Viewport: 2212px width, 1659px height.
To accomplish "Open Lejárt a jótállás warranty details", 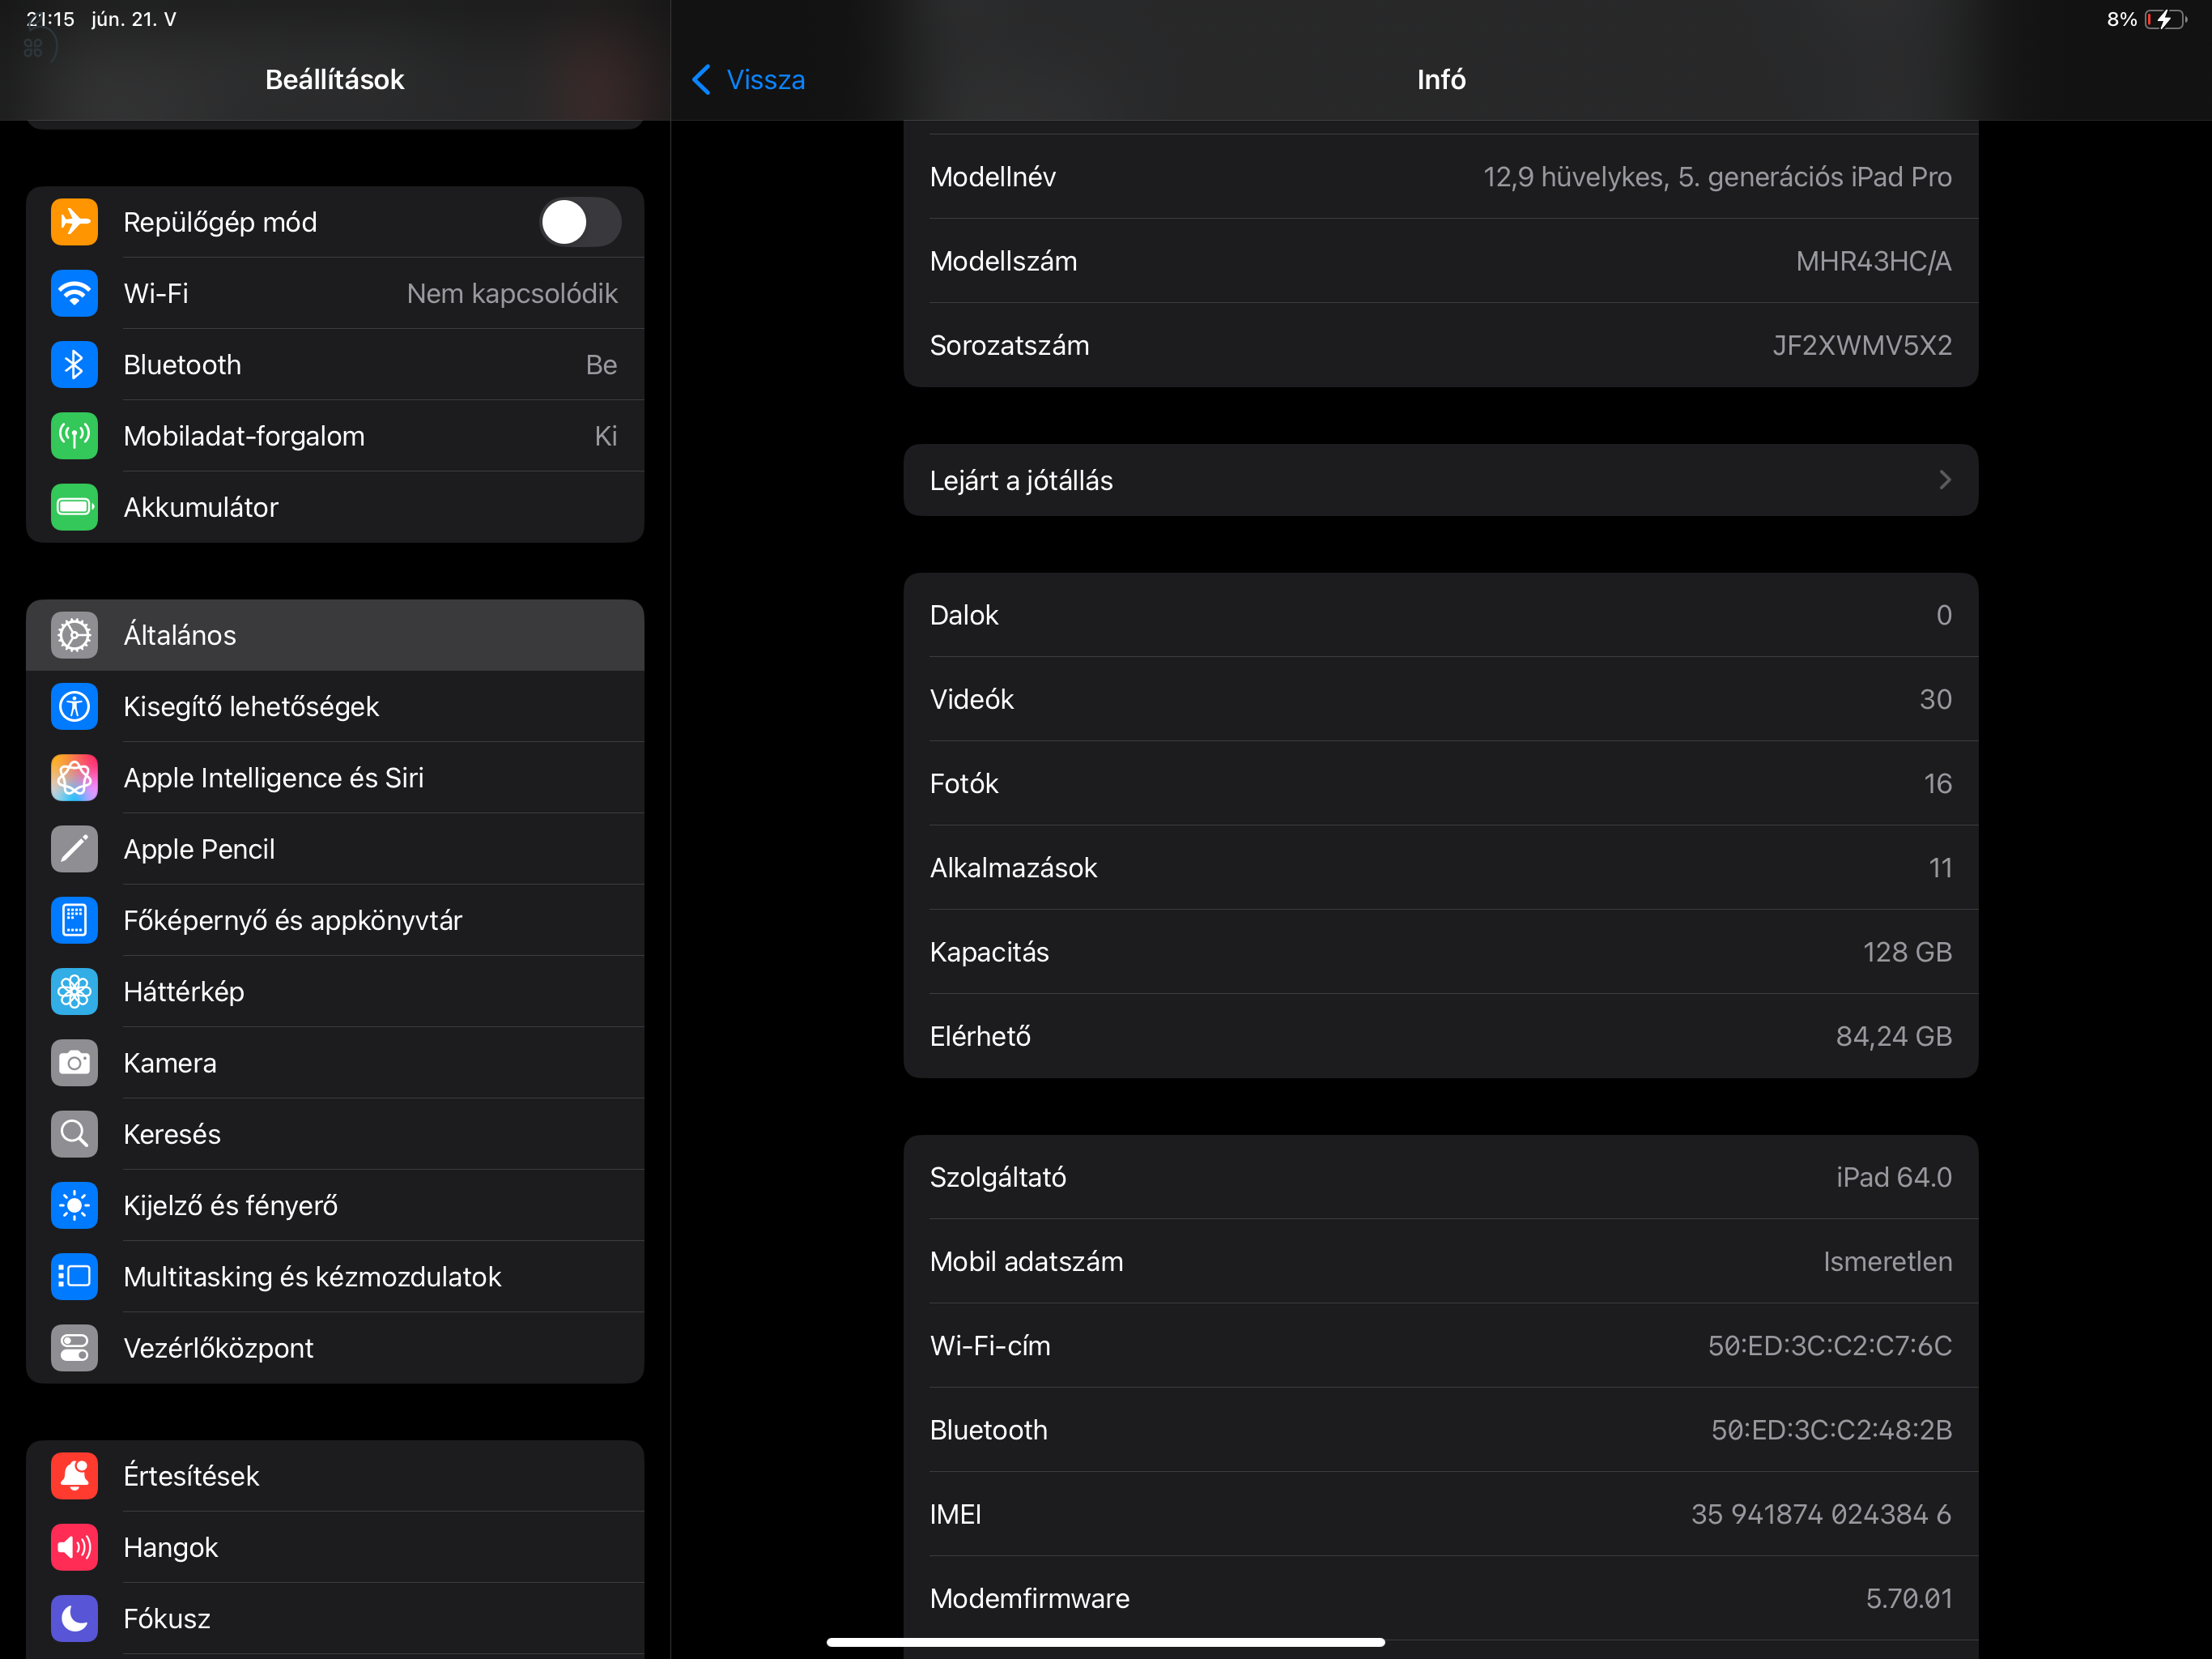I will coord(1440,480).
